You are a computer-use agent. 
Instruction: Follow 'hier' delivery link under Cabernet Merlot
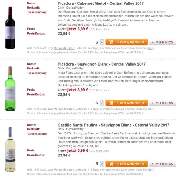pos(150,48)
